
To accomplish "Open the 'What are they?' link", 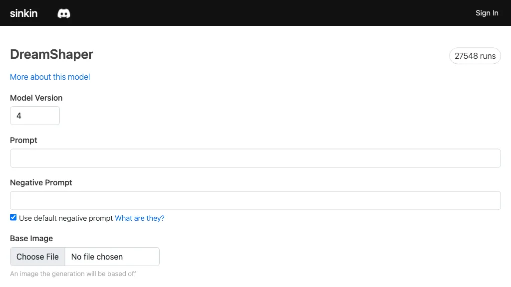I will (x=140, y=218).
